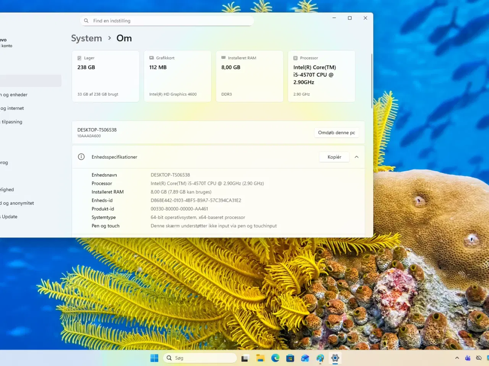The height and width of the screenshot is (366, 489).
Task: Click the Søg search box on the taskbar
Action: click(x=200, y=358)
